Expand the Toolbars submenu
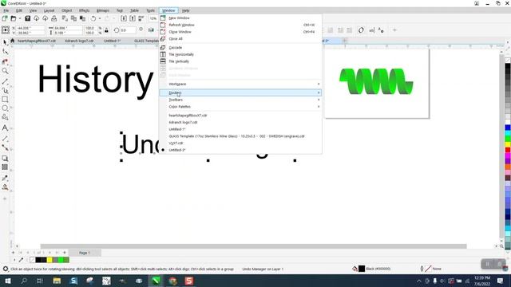The image size is (511, 287). pos(240,100)
